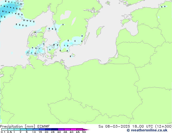The image size is (172, 133).
Task: Click the '[mm]' unit label
Action: [30, 126]
